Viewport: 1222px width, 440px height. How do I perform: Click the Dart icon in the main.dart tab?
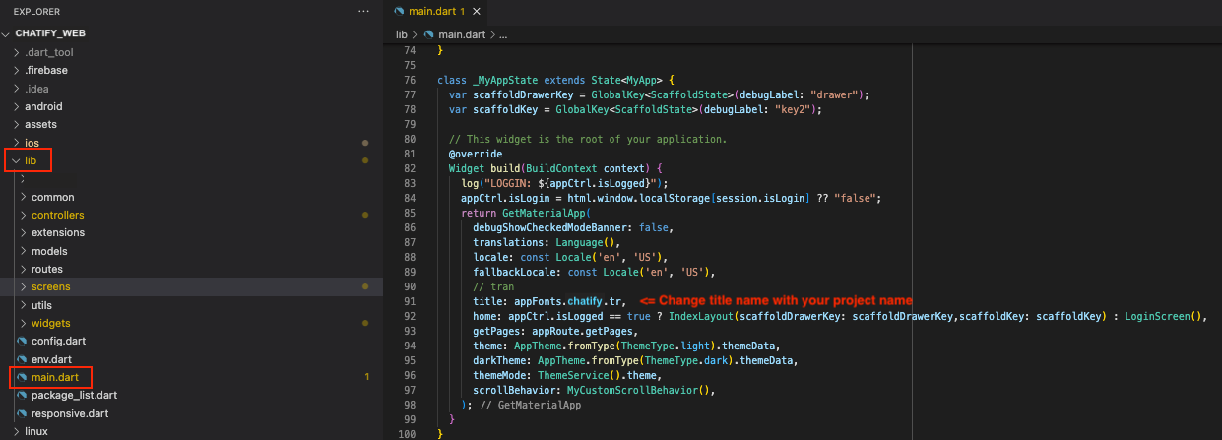coord(399,11)
